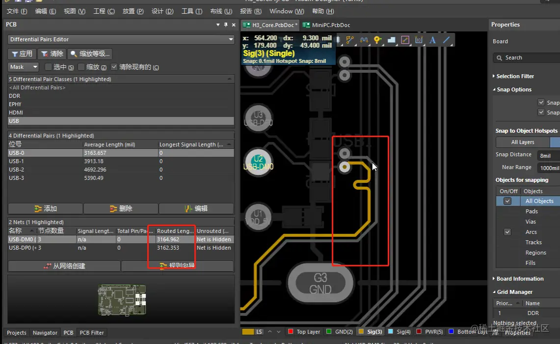Select All Layers snap option
Image resolution: width=560 pixels, height=344 pixels.
523,142
